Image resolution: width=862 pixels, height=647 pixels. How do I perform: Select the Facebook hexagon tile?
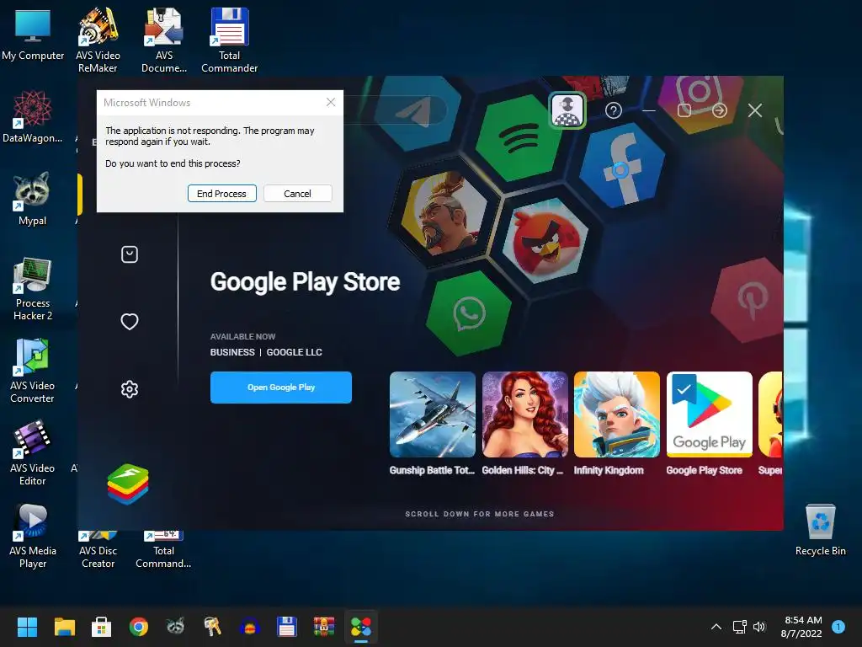click(x=622, y=166)
